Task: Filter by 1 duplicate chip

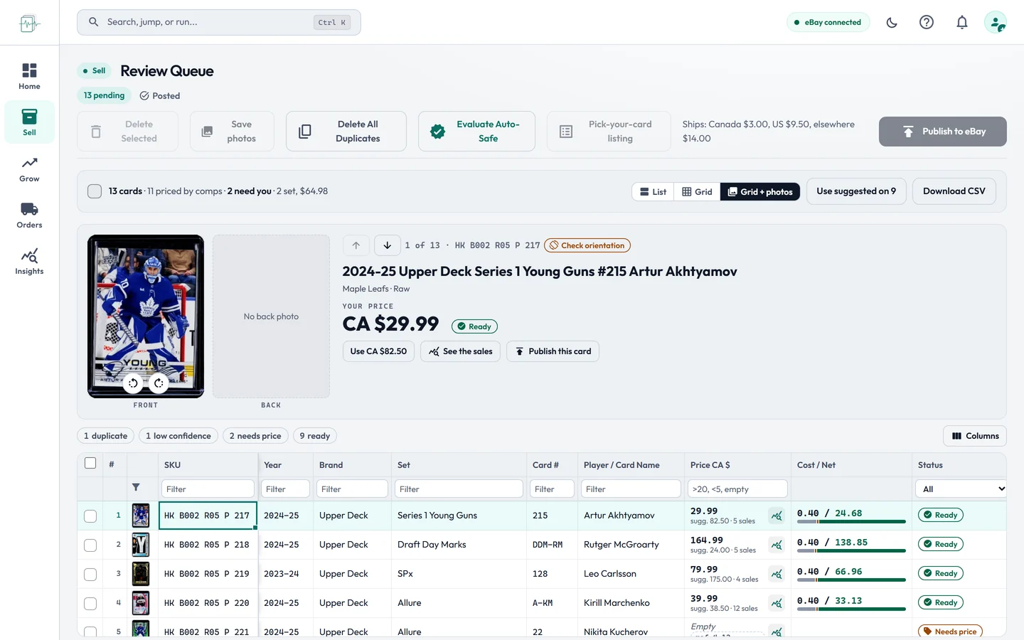Action: click(x=106, y=436)
